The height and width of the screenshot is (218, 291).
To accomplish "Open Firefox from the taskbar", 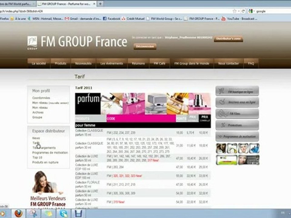I will (18, 213).
